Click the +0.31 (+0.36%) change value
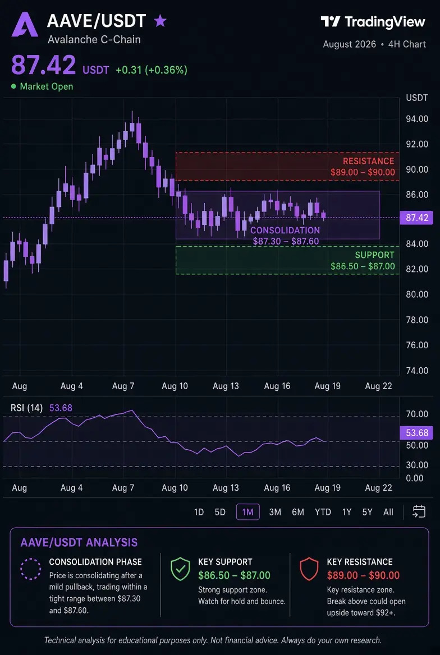This screenshot has width=440, height=655. point(152,70)
